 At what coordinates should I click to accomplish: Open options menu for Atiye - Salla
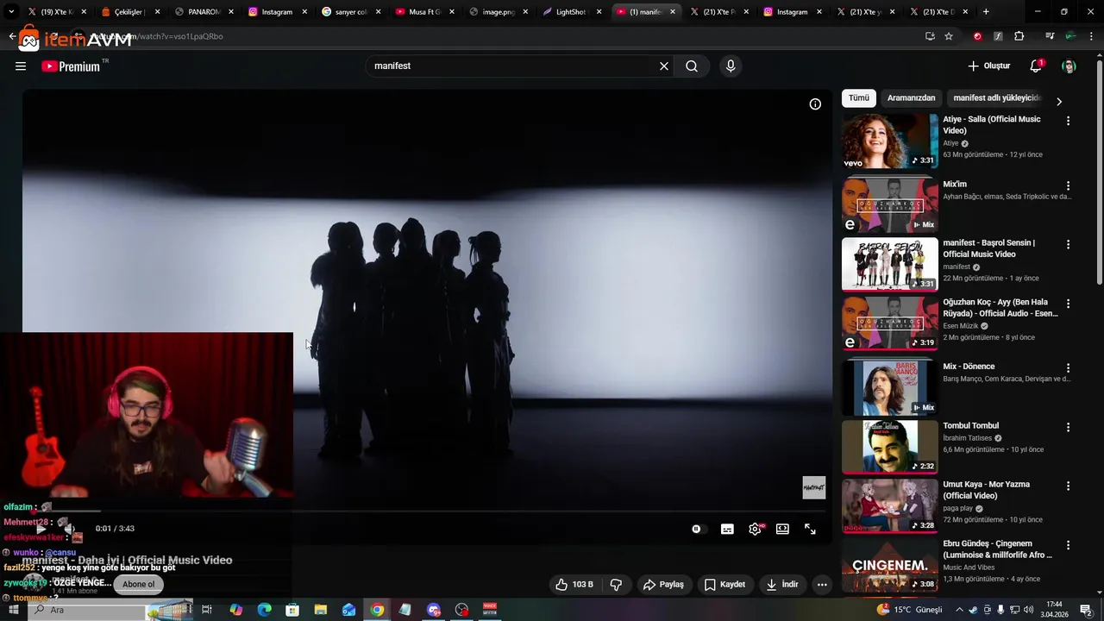(x=1068, y=122)
